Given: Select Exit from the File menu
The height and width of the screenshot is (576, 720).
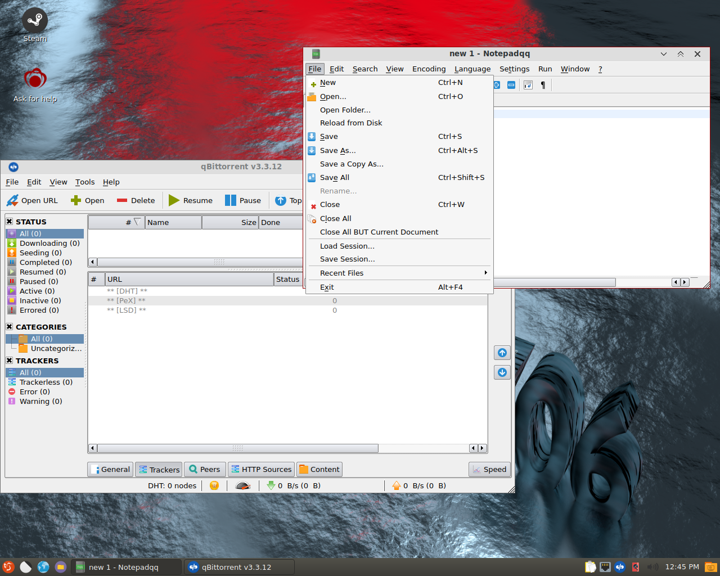Looking at the screenshot, I should 399,287.
